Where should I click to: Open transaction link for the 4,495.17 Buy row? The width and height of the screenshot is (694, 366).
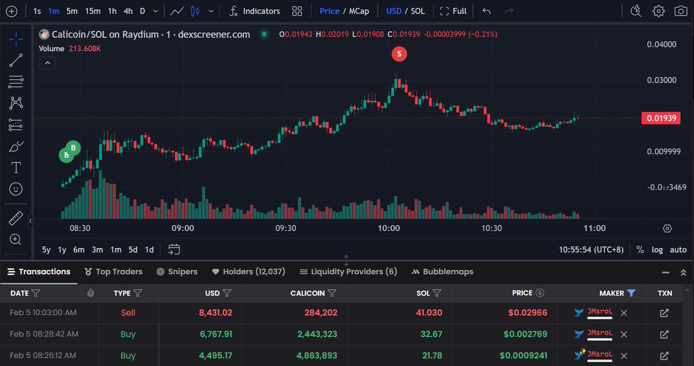(x=665, y=356)
